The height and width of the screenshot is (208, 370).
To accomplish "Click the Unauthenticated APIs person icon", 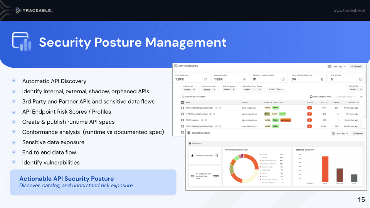I will 321,79.
